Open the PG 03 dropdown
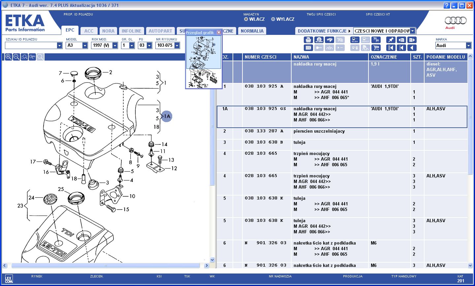The height and width of the screenshot is (286, 475). pyautogui.click(x=149, y=45)
